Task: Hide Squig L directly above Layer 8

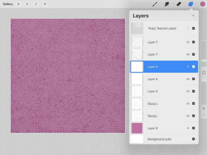Action: 193,116
